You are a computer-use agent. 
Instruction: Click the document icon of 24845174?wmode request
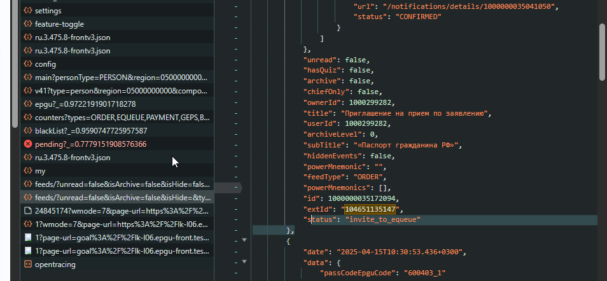click(x=27, y=211)
